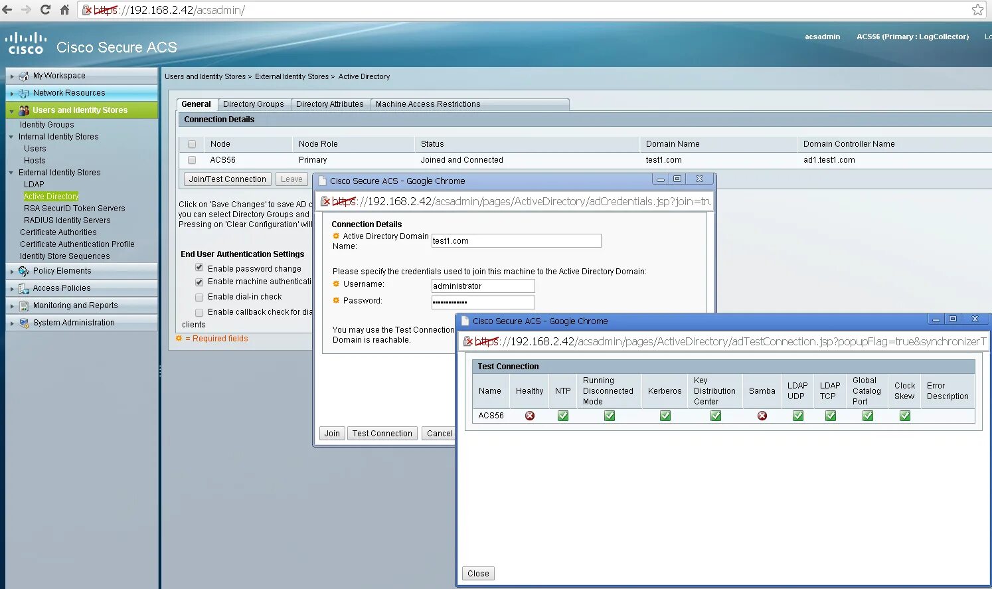Click the Join/Test Connection button
This screenshot has width=992, height=589.
pyautogui.click(x=227, y=179)
